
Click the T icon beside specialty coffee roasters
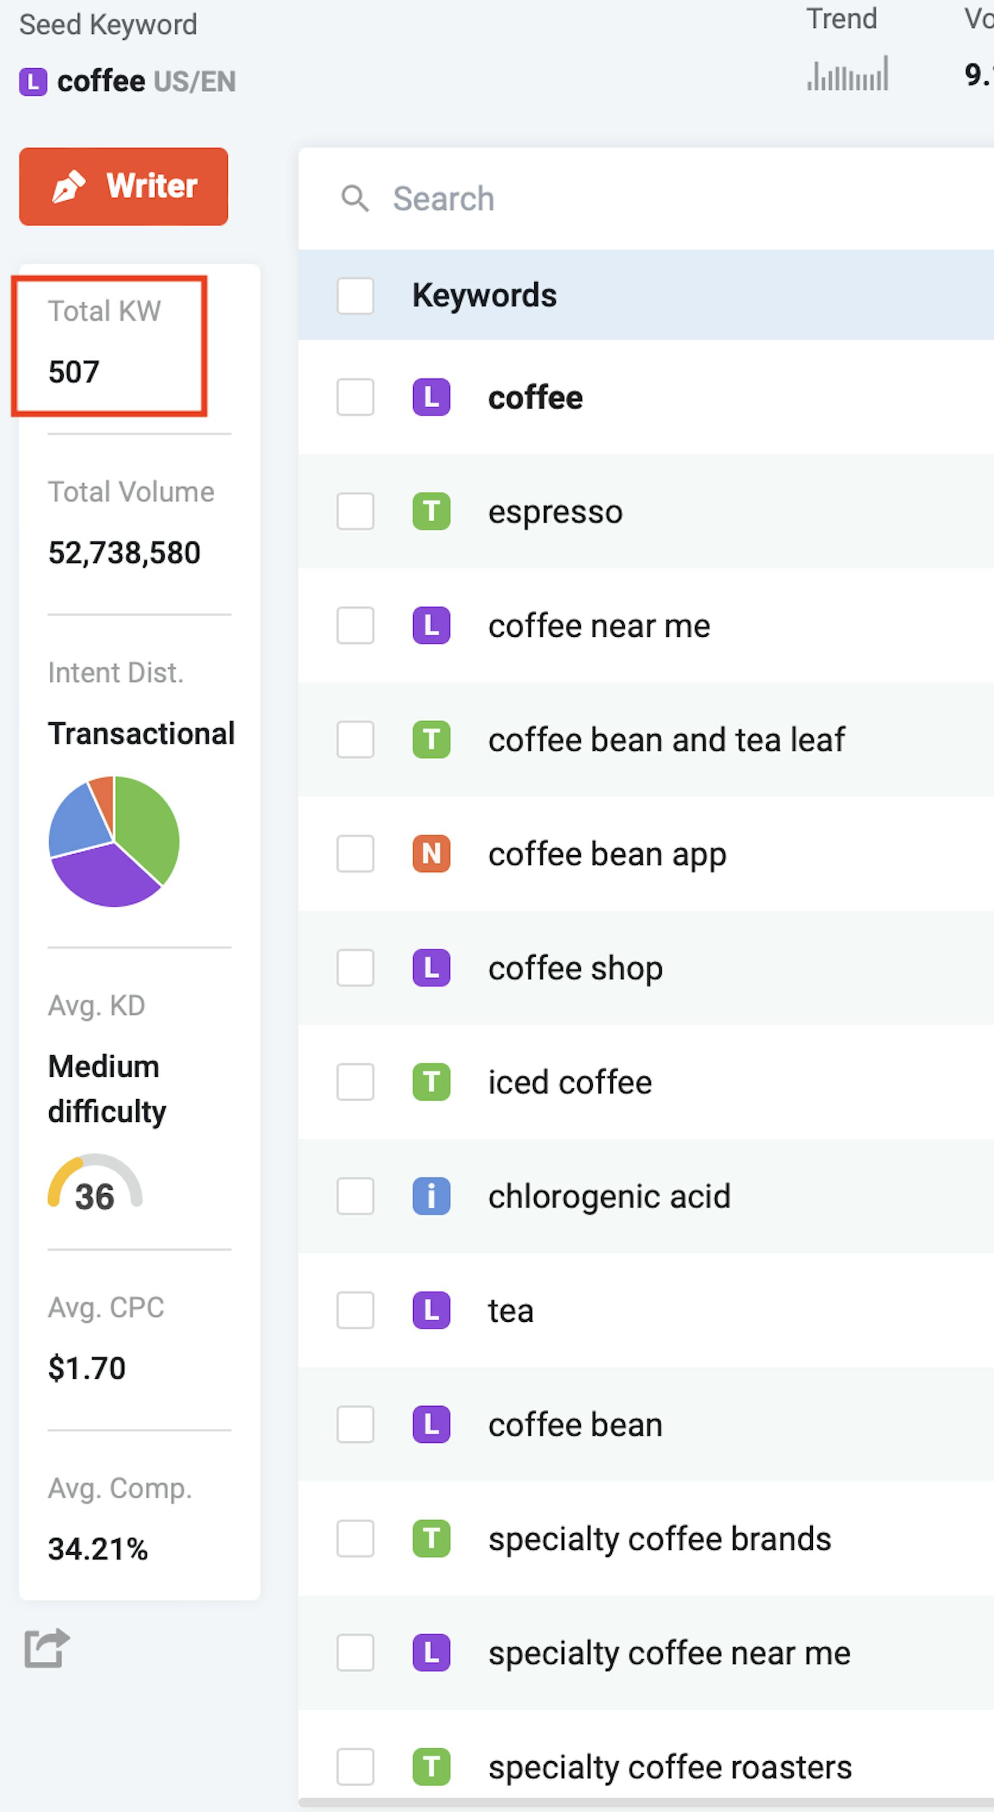point(431,1765)
